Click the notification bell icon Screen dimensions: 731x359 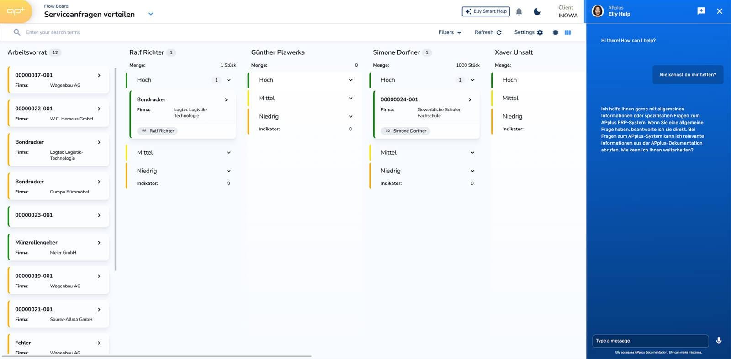519,12
